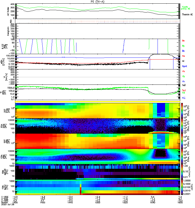
Task: Click the X-GSE value "-4.9"
Action: click(x=15, y=197)
